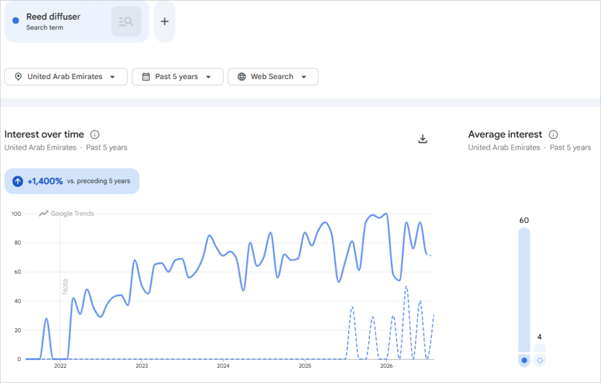601x383 pixels.
Task: Click the average interest bar labeled 60
Action: 524,290
